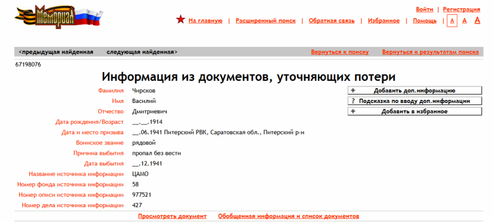Click the page heading Информация из документов
The width and height of the screenshot is (493, 222).
click(248, 77)
